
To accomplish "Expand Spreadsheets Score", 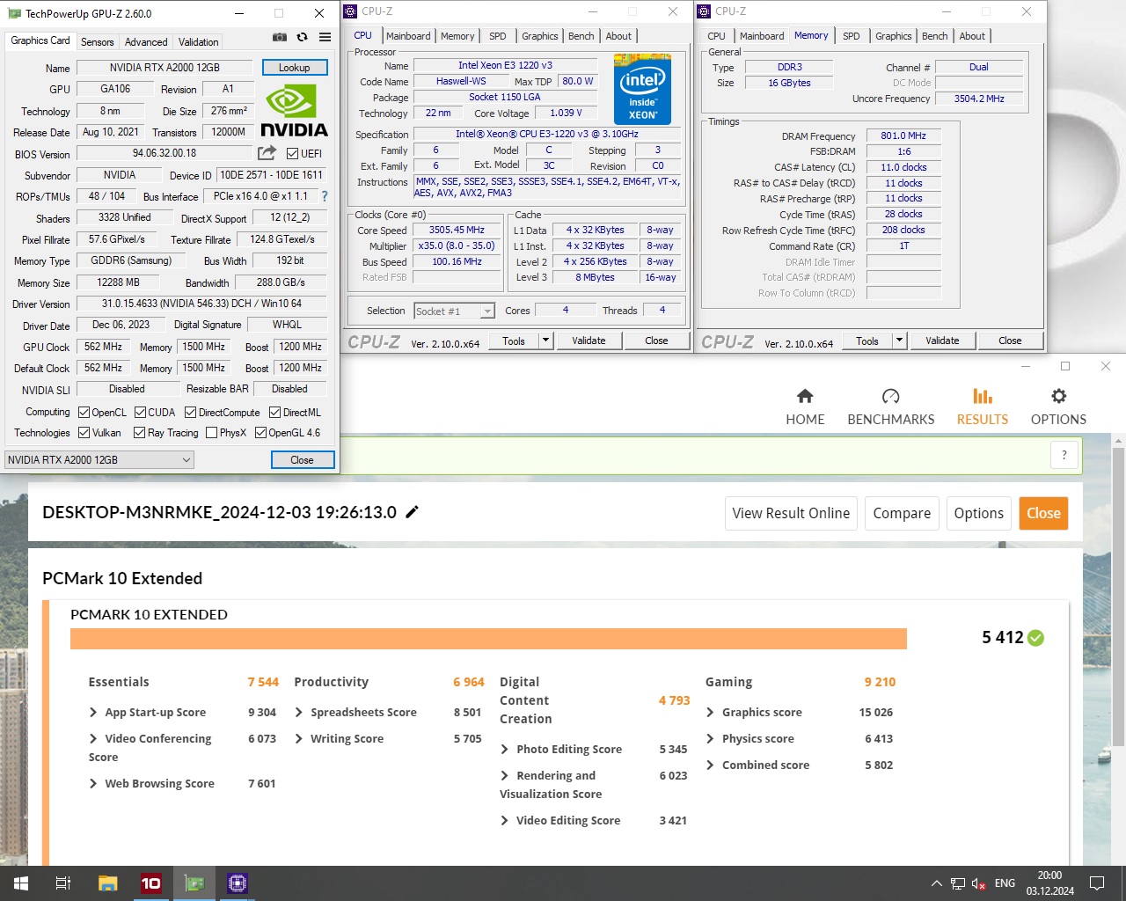I will (x=299, y=713).
